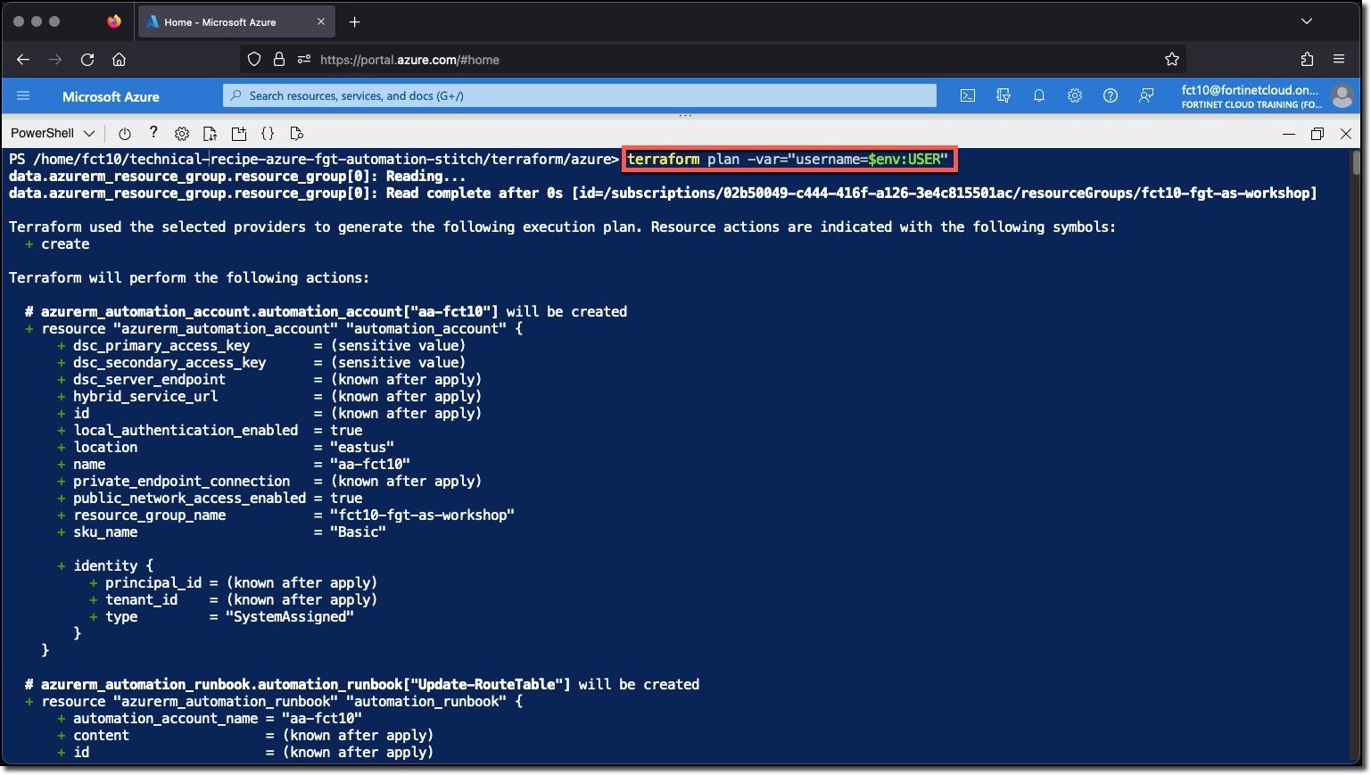Bookmark this page with the star
The image size is (1371, 775).
pos(1172,59)
